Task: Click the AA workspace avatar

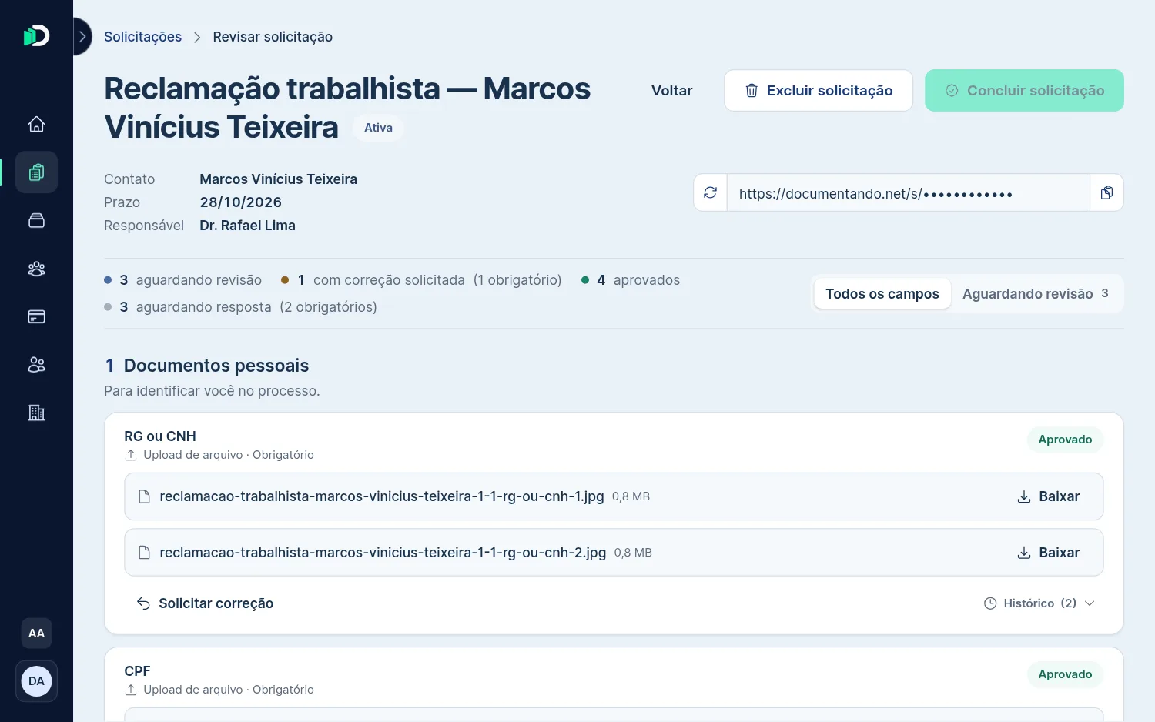Action: 36,633
